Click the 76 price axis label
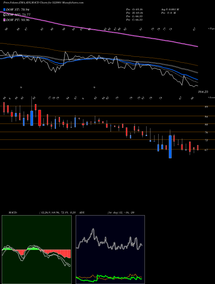Screen dimensions: 215x284 click(206, 133)
